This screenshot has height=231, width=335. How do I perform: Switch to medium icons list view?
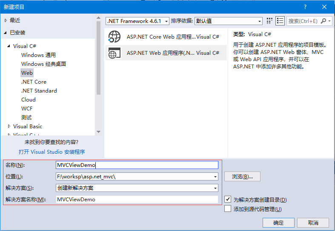click(280, 21)
